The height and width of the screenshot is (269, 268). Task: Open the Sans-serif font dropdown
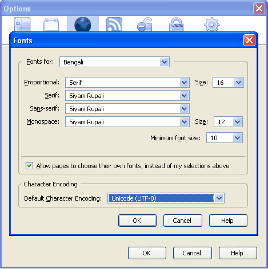[127, 109]
